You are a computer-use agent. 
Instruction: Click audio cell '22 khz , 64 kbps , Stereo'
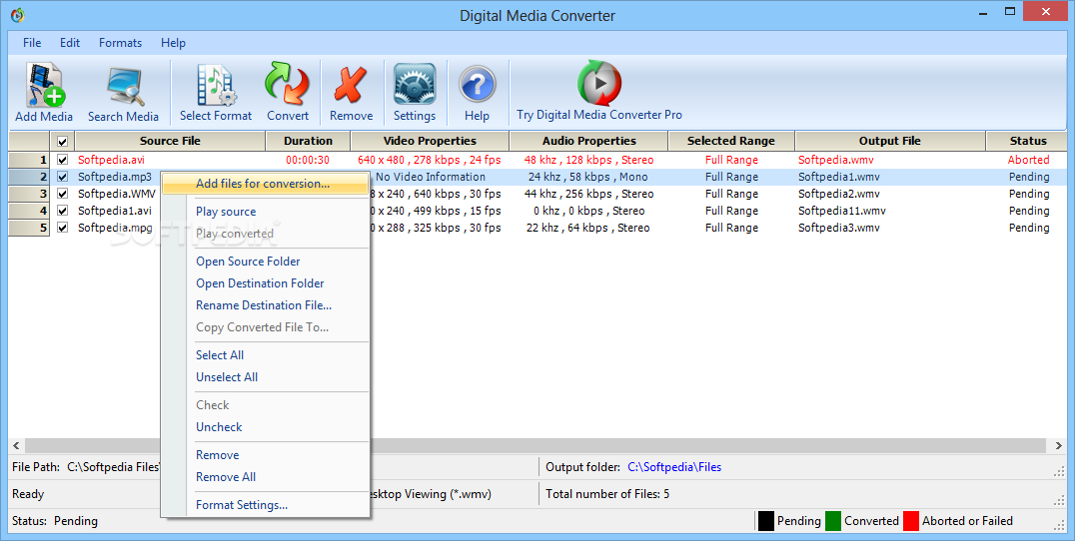click(x=588, y=228)
